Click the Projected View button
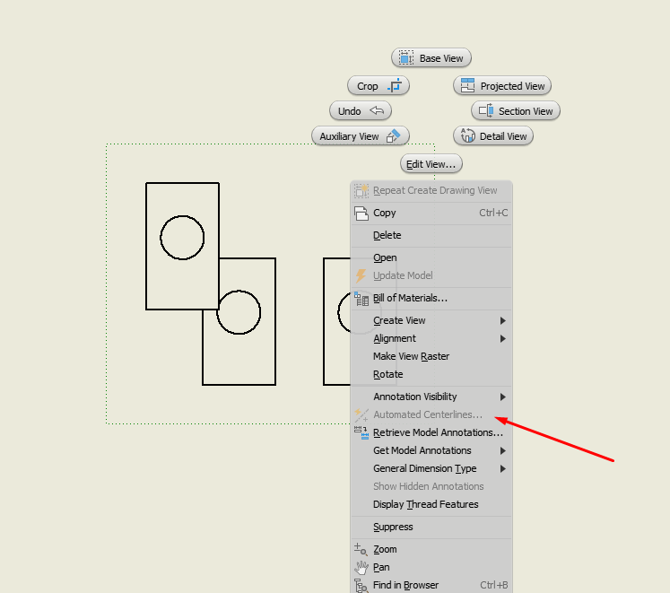 (502, 86)
